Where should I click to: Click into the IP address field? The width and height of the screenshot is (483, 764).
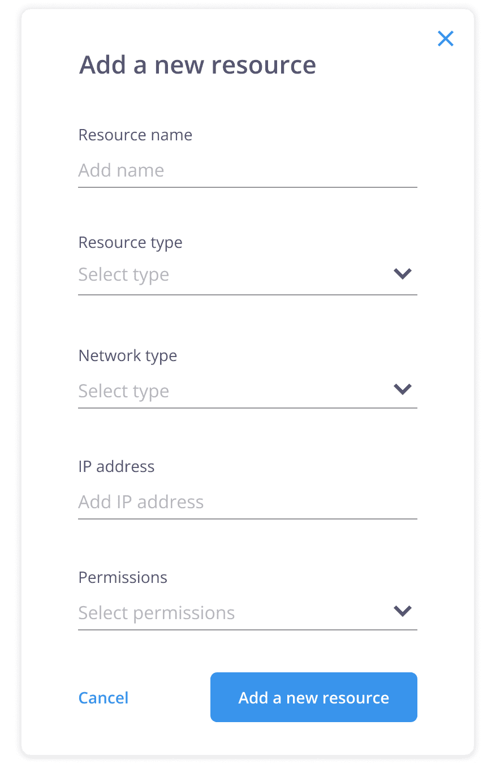[247, 502]
